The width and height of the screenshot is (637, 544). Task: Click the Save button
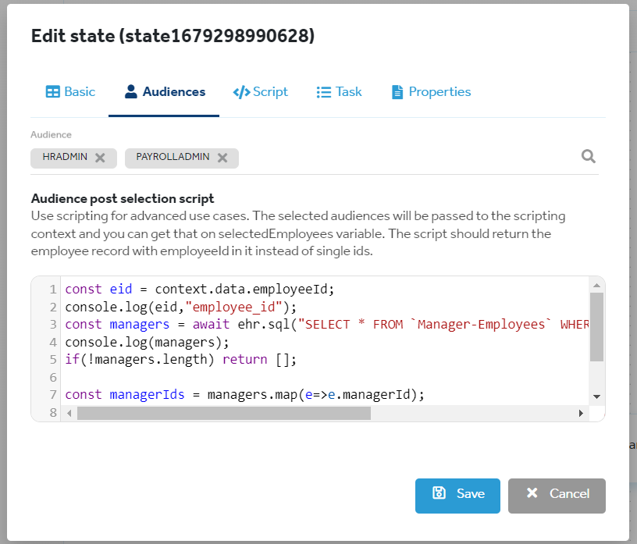pos(457,496)
